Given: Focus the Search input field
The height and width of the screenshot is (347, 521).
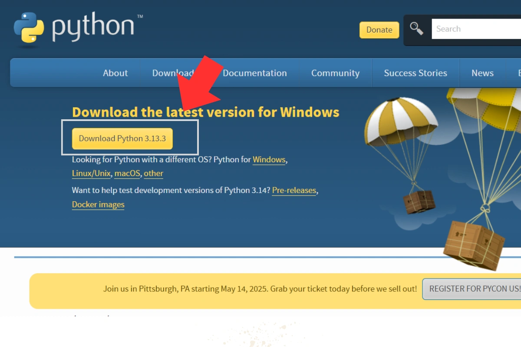Looking at the screenshot, I should pyautogui.click(x=476, y=29).
